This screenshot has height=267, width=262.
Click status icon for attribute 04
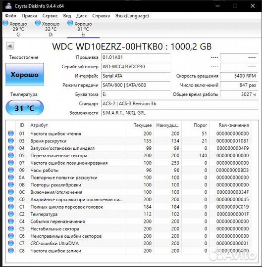(11, 148)
